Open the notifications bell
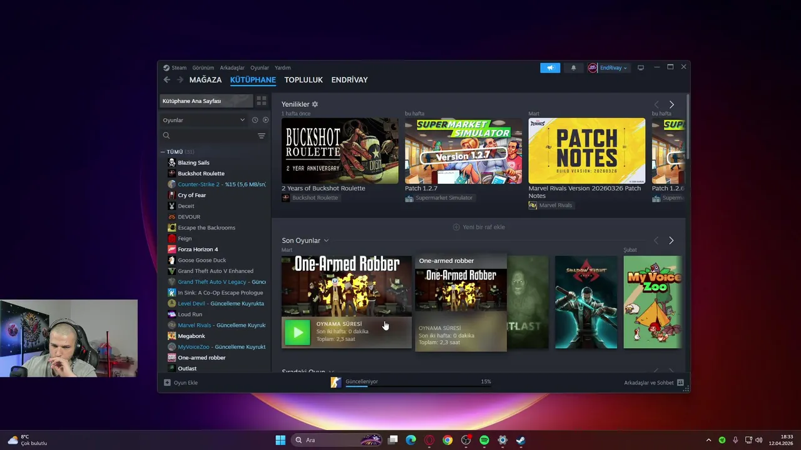The image size is (801, 450). 573,67
